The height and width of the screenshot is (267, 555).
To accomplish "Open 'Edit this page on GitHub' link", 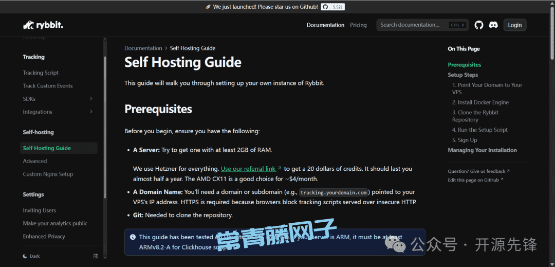I will point(473,180).
